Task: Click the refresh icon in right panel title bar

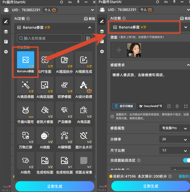Action: click(158, 2)
